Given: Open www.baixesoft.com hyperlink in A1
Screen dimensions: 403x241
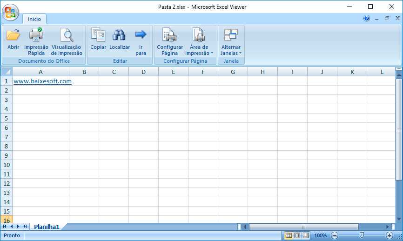Looking at the screenshot, I should pos(42,81).
